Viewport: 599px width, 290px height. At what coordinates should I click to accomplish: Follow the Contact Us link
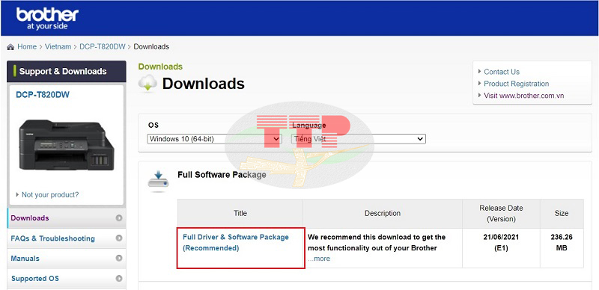(x=502, y=72)
